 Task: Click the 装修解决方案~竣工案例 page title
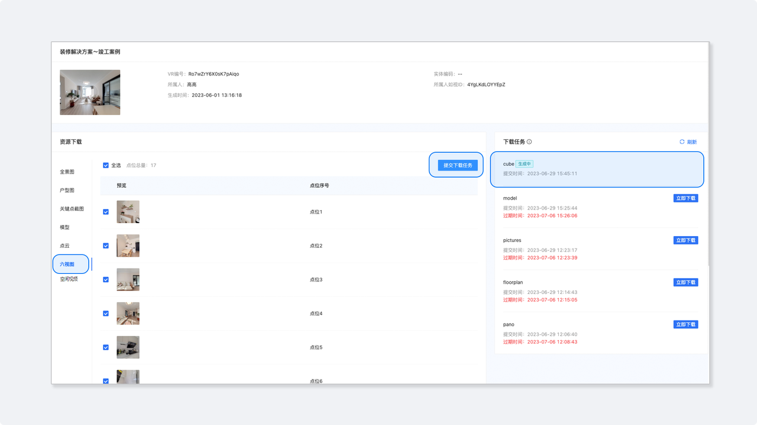coord(90,52)
